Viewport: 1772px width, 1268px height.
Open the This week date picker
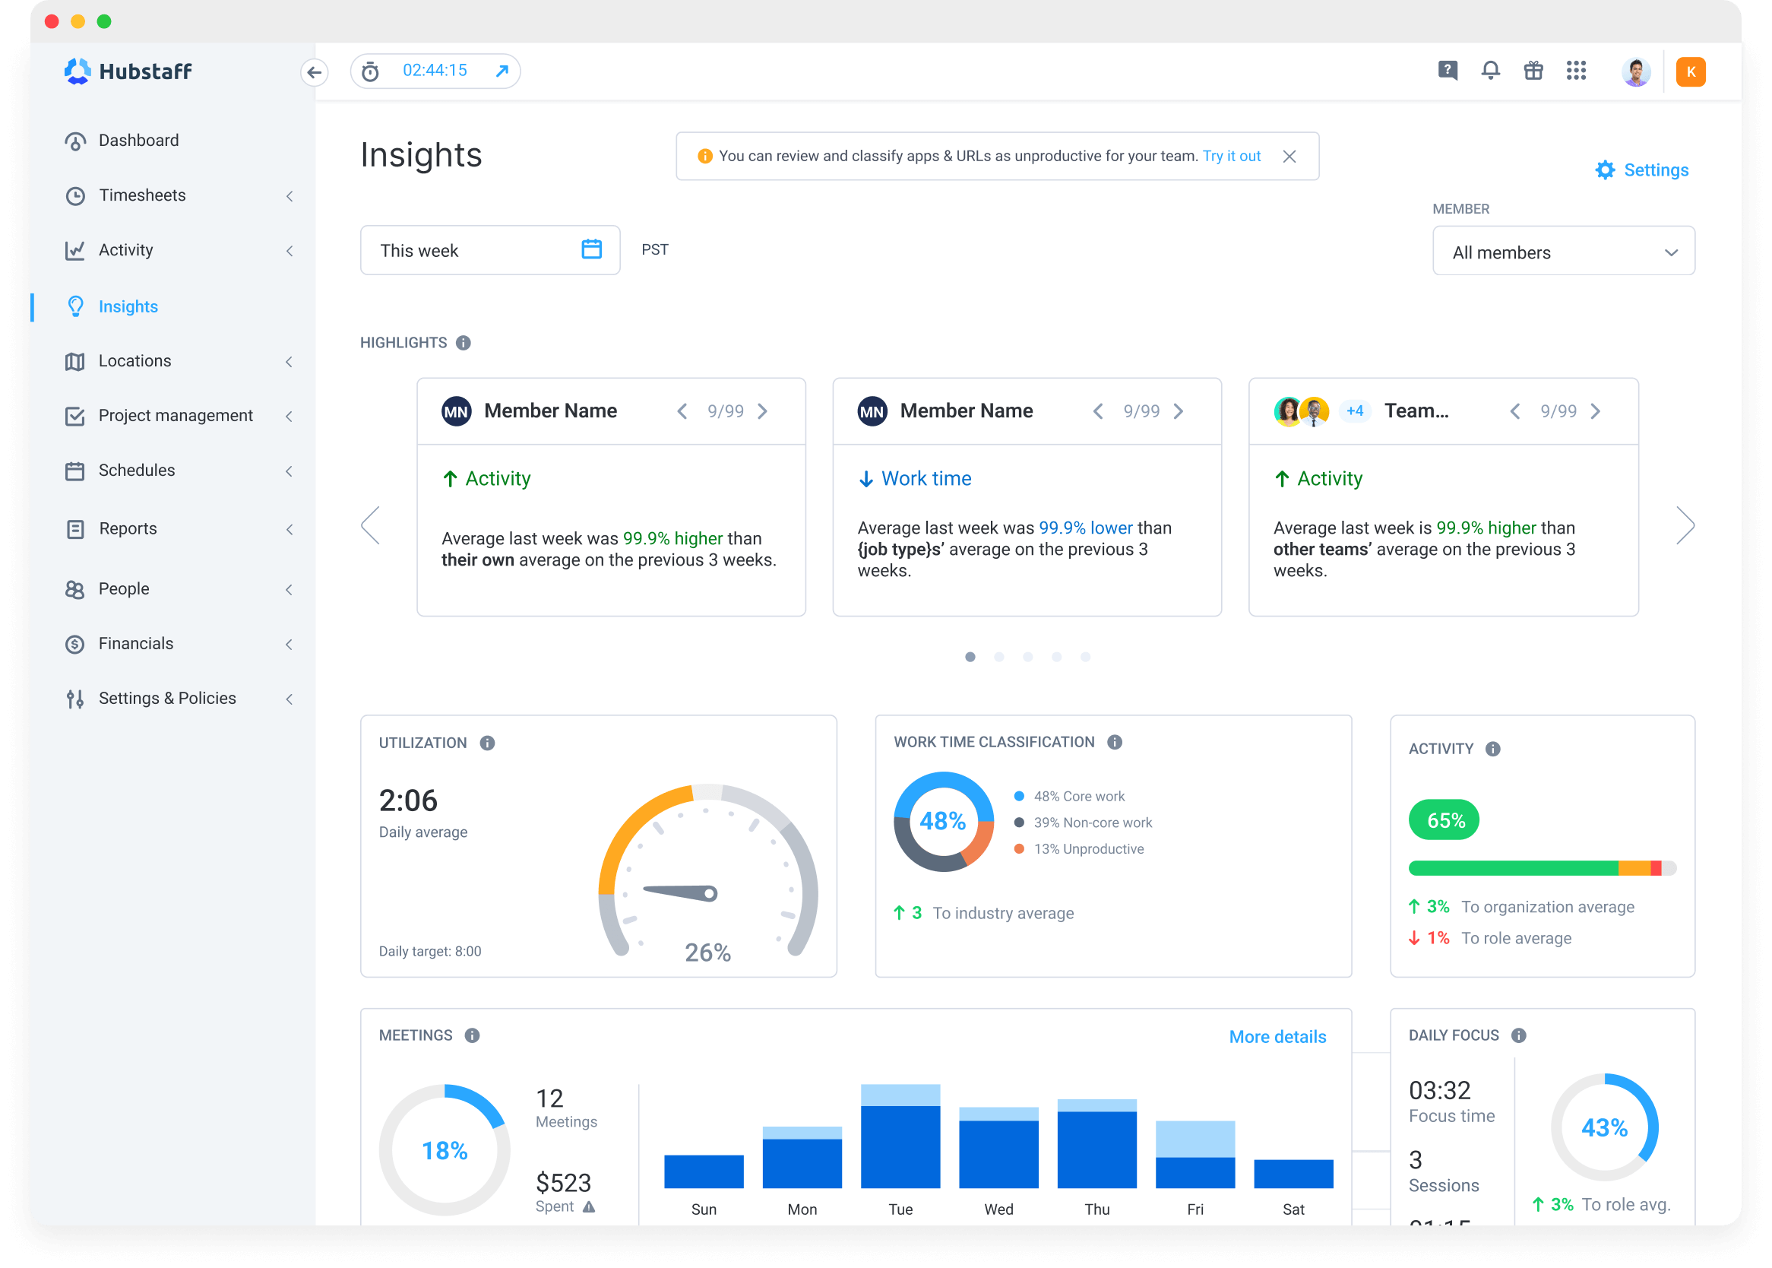coord(486,250)
